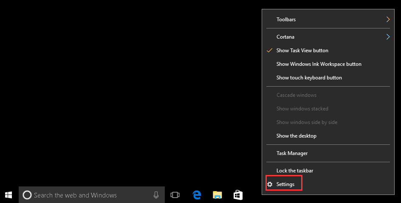Click the Cortana circle icon
The image size is (401, 203).
tap(27, 195)
